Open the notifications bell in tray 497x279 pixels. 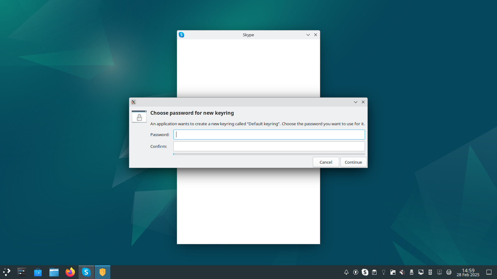346,272
